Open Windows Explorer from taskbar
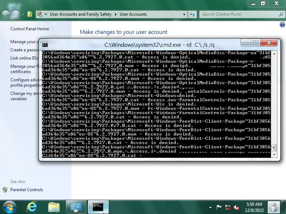 [x=54, y=207]
